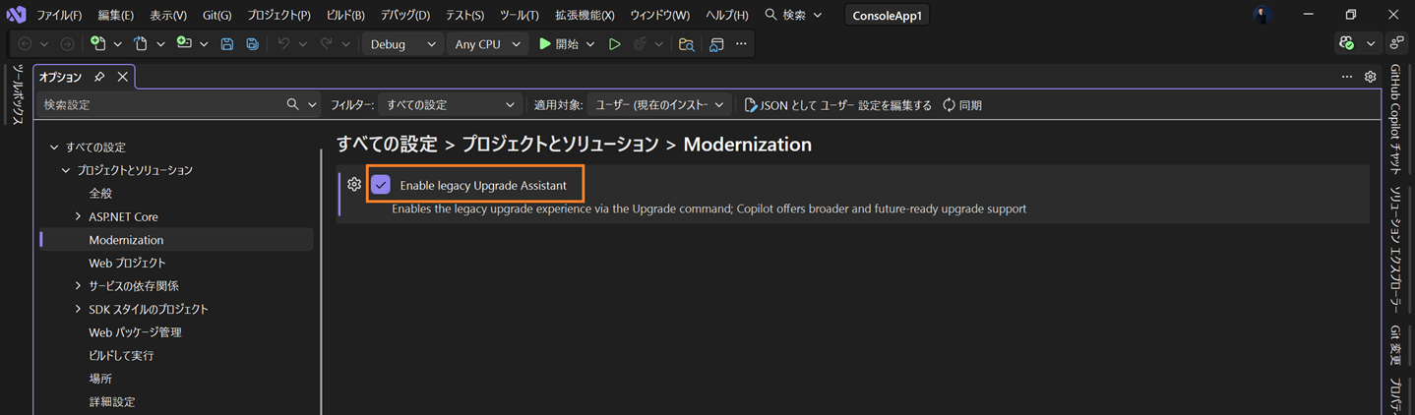Click the Send Feedback person icon
Image resolution: width=1415 pixels, height=415 pixels.
click(x=1396, y=44)
